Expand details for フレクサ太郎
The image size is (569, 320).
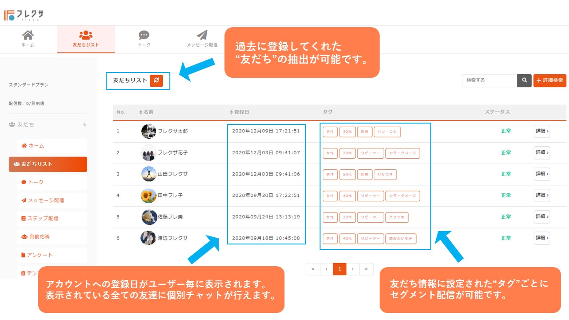pyautogui.click(x=541, y=132)
